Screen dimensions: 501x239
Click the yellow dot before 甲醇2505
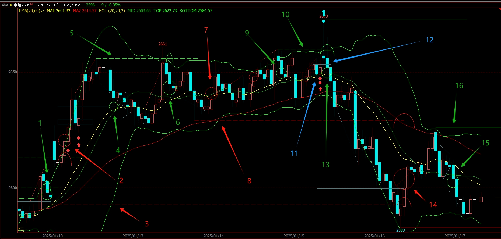(x=11, y=5)
